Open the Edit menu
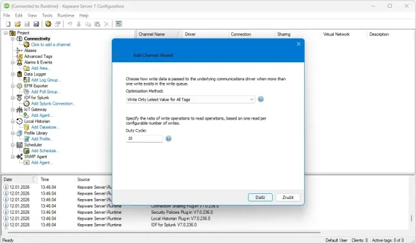The image size is (416, 244). (x=19, y=15)
